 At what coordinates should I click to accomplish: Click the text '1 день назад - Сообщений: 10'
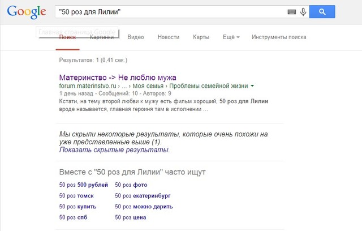pyautogui.click(x=98, y=93)
